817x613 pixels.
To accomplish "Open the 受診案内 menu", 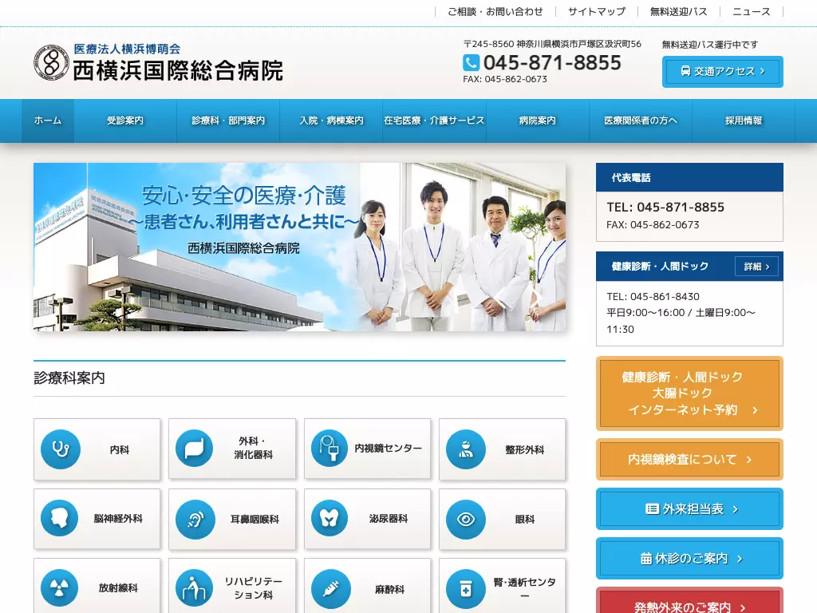I will coord(125,121).
